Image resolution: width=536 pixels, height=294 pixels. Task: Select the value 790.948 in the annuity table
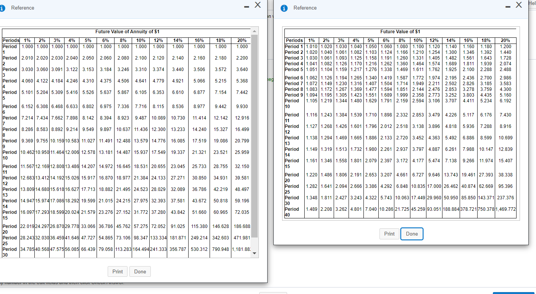tap(221, 249)
